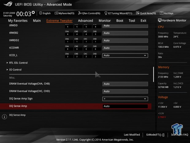Click the tRWDD Auto value field
The width and height of the screenshot is (190, 143).
[x=125, y=26]
